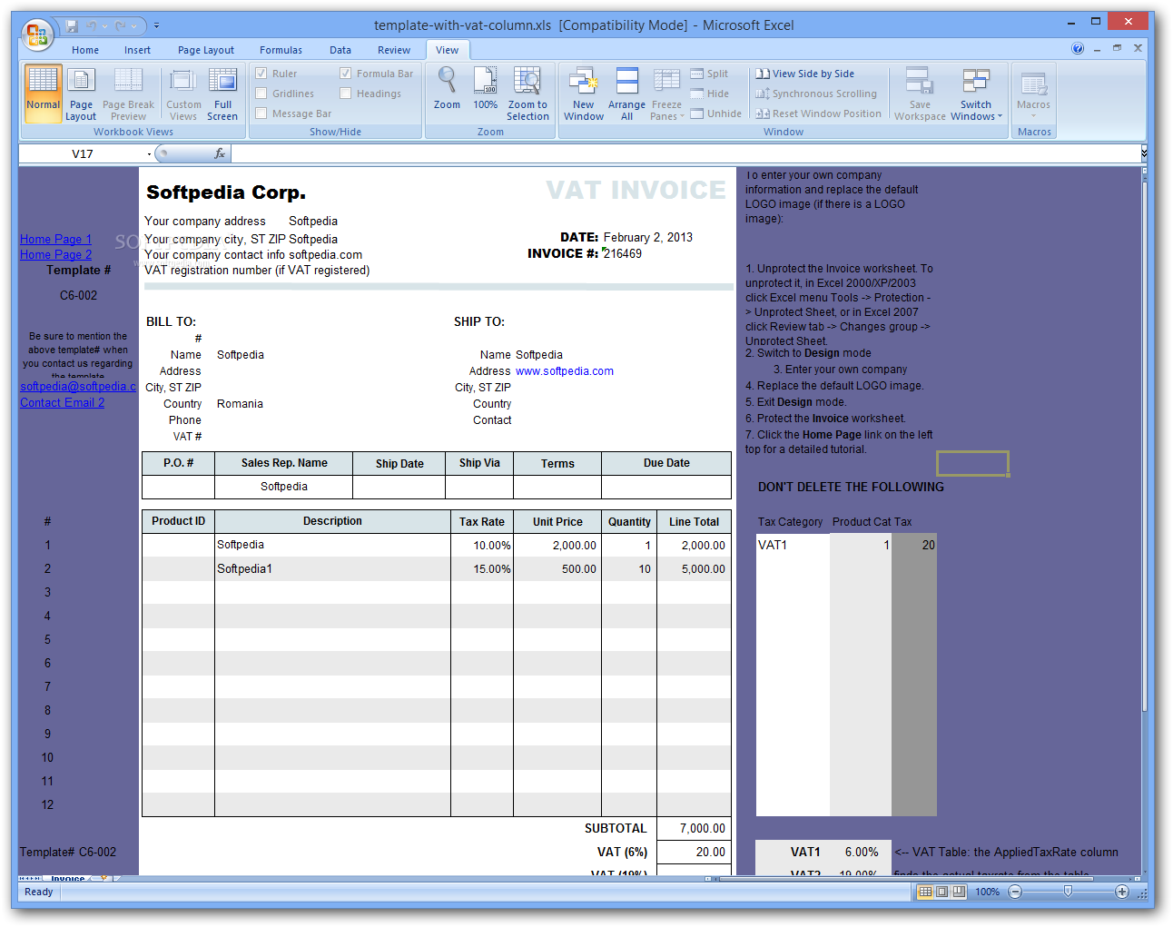Select the Softpedia1 description cell
Image resolution: width=1173 pixels, height=927 pixels.
(x=332, y=569)
